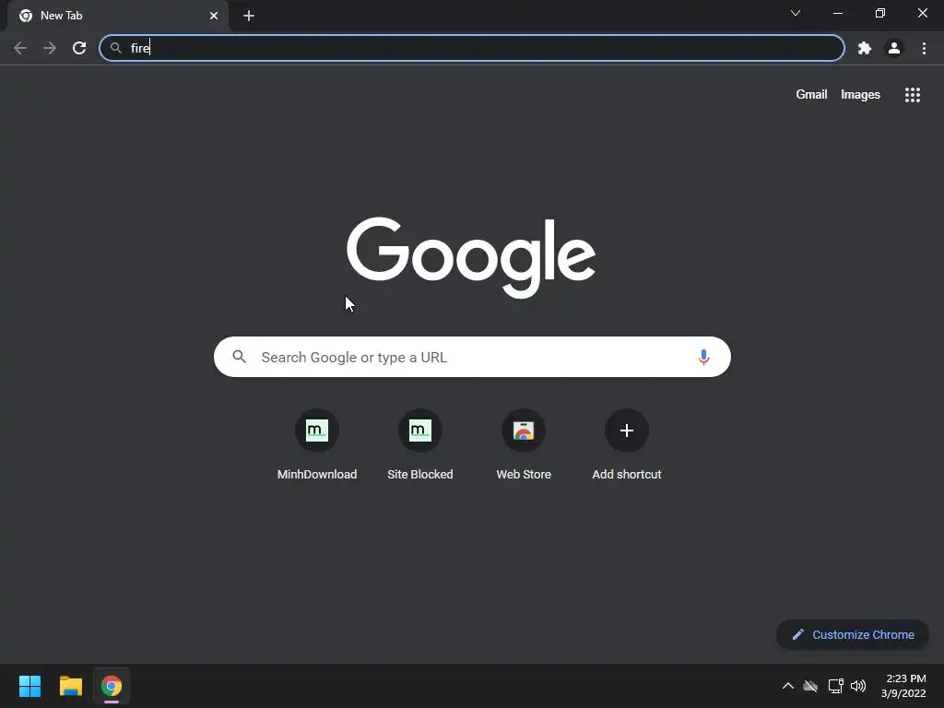Click the OneDrive cloud tray icon
The image size is (944, 708).
click(810, 686)
